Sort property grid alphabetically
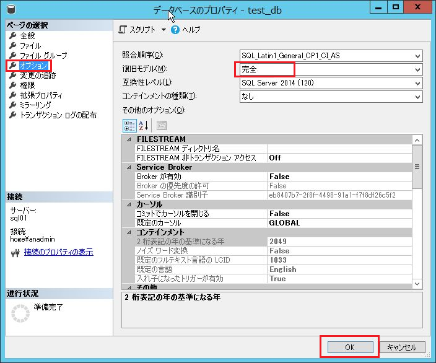The width and height of the screenshot is (436, 363). pos(144,125)
